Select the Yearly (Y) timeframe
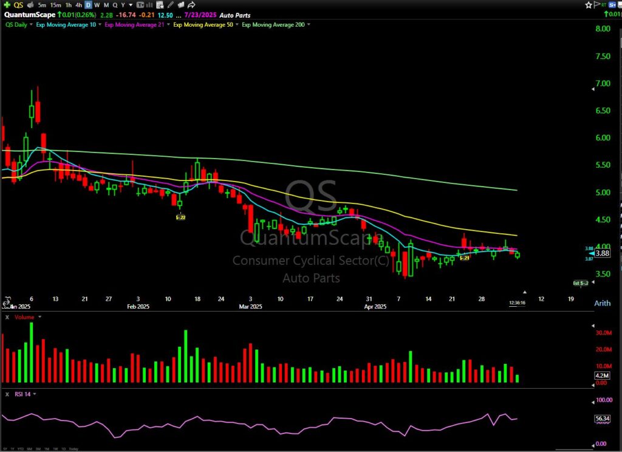This screenshot has height=452, width=622. tap(123, 5)
